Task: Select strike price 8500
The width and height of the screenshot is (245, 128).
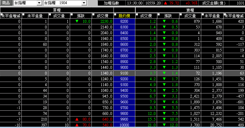Action: pyautogui.click(x=124, y=39)
